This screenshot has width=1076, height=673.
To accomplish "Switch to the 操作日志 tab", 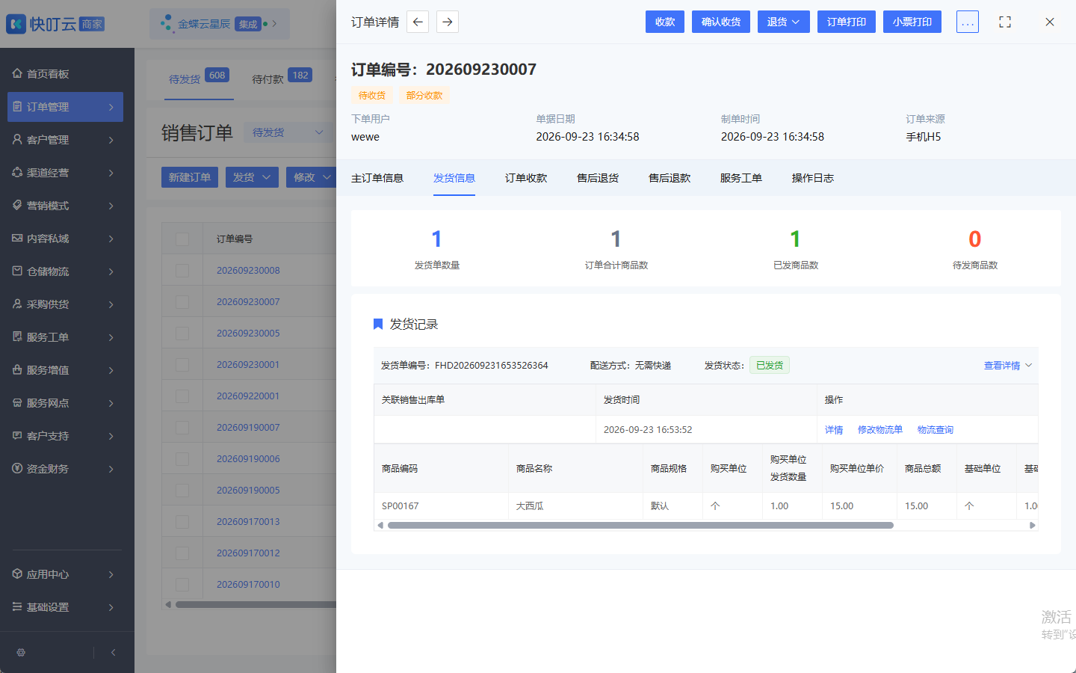I will [813, 178].
